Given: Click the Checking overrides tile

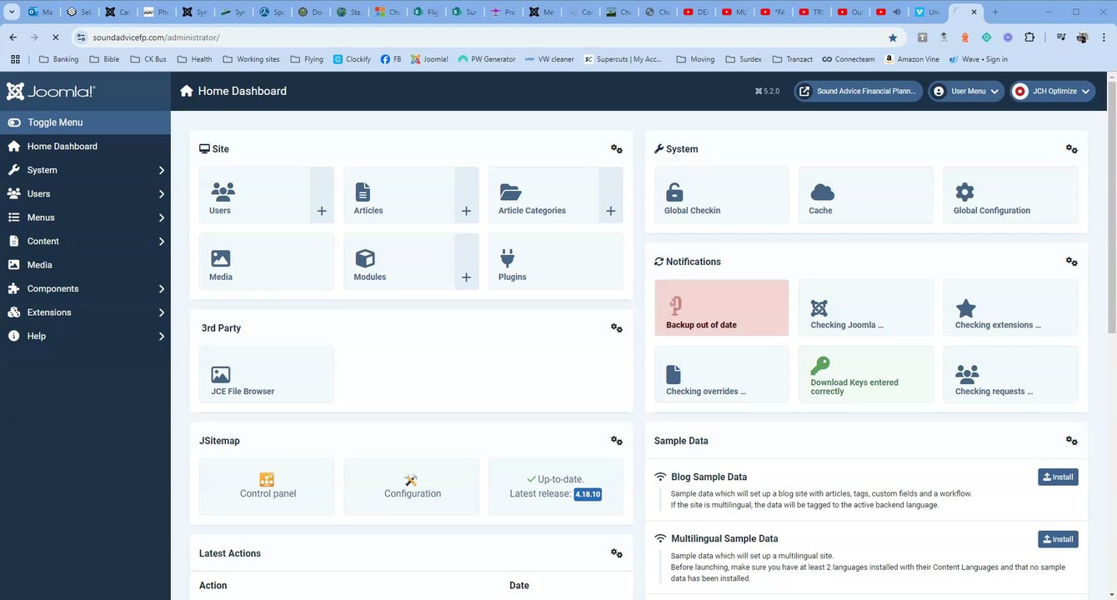Looking at the screenshot, I should coord(722,374).
